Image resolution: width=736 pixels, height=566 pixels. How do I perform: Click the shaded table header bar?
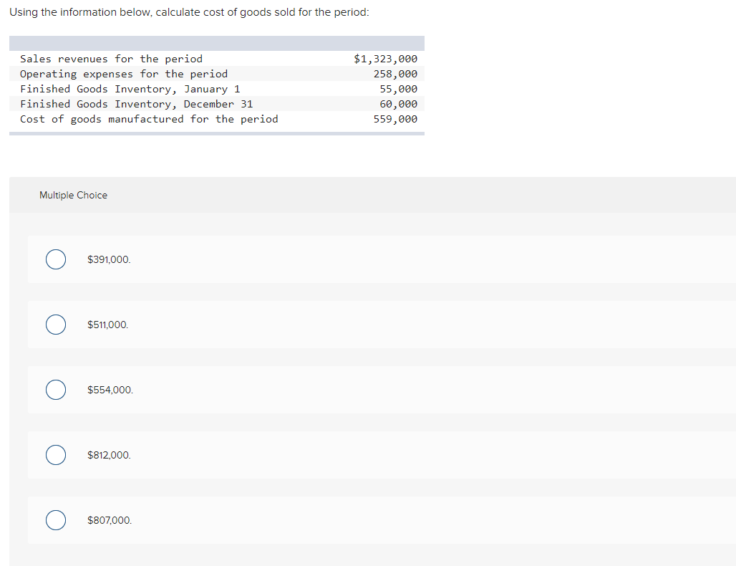pyautogui.click(x=216, y=42)
